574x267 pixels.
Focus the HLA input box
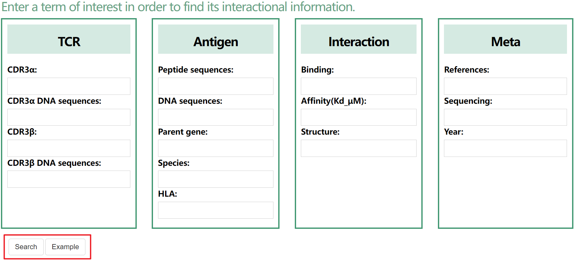(x=215, y=210)
